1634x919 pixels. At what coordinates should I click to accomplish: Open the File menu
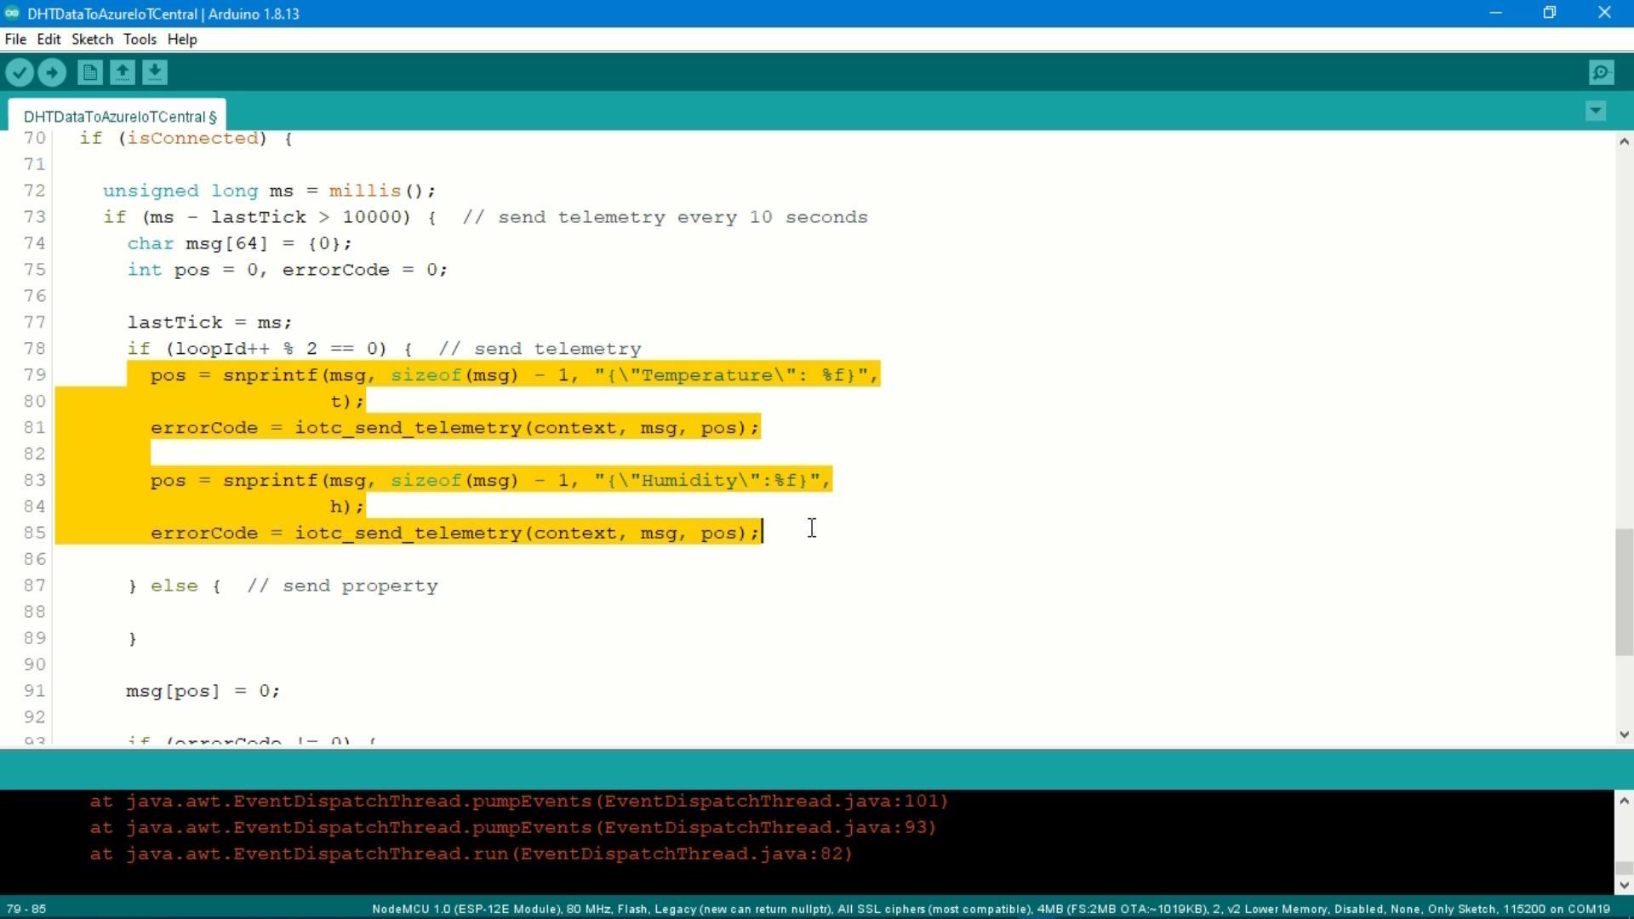tap(14, 39)
